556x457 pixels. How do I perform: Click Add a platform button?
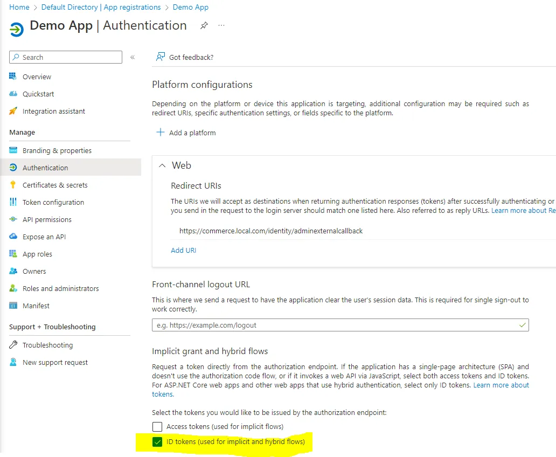tap(186, 133)
